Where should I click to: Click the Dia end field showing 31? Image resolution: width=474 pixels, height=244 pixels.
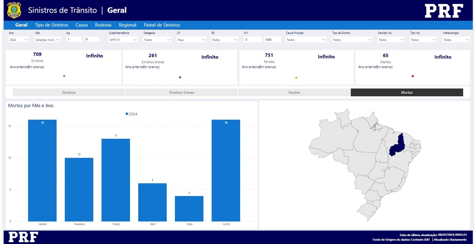[92, 39]
